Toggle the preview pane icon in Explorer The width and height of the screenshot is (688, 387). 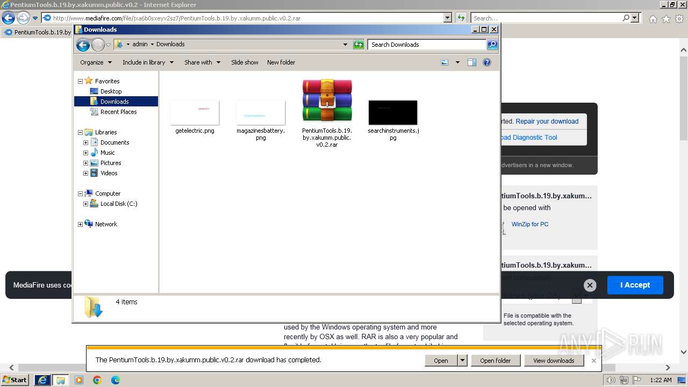coord(471,62)
